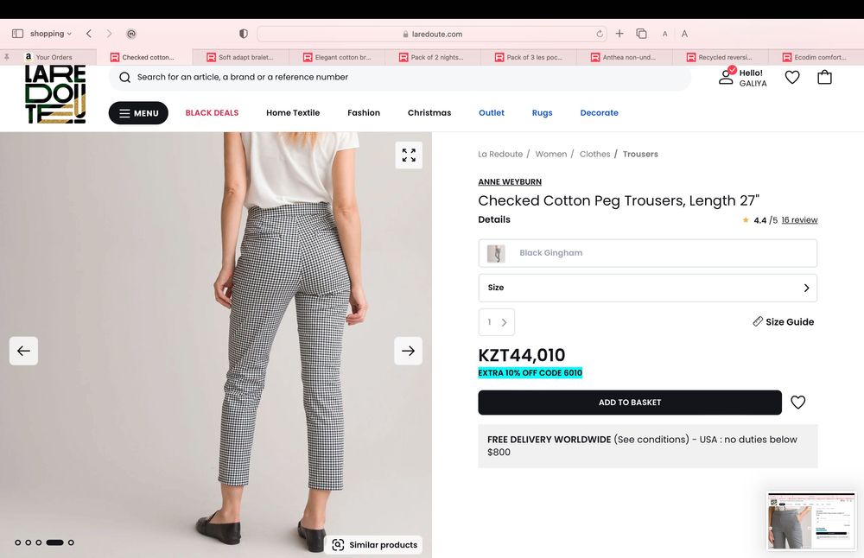Click the ADD TO BASKET button
Screen dimensions: 864x558
coord(630,403)
